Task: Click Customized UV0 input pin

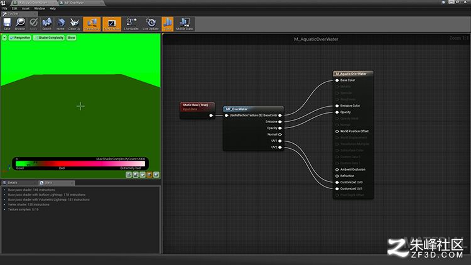Action: 337,182
